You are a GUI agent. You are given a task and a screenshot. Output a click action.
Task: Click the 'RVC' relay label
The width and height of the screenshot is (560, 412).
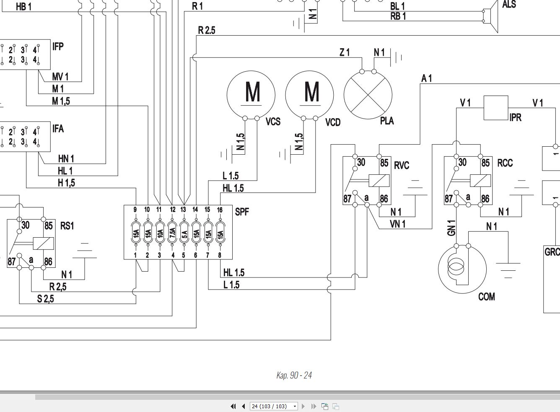pos(402,166)
